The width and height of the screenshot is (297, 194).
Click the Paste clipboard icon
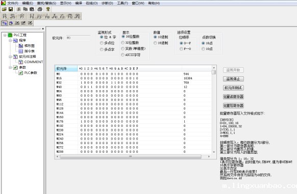(x=32, y=9)
